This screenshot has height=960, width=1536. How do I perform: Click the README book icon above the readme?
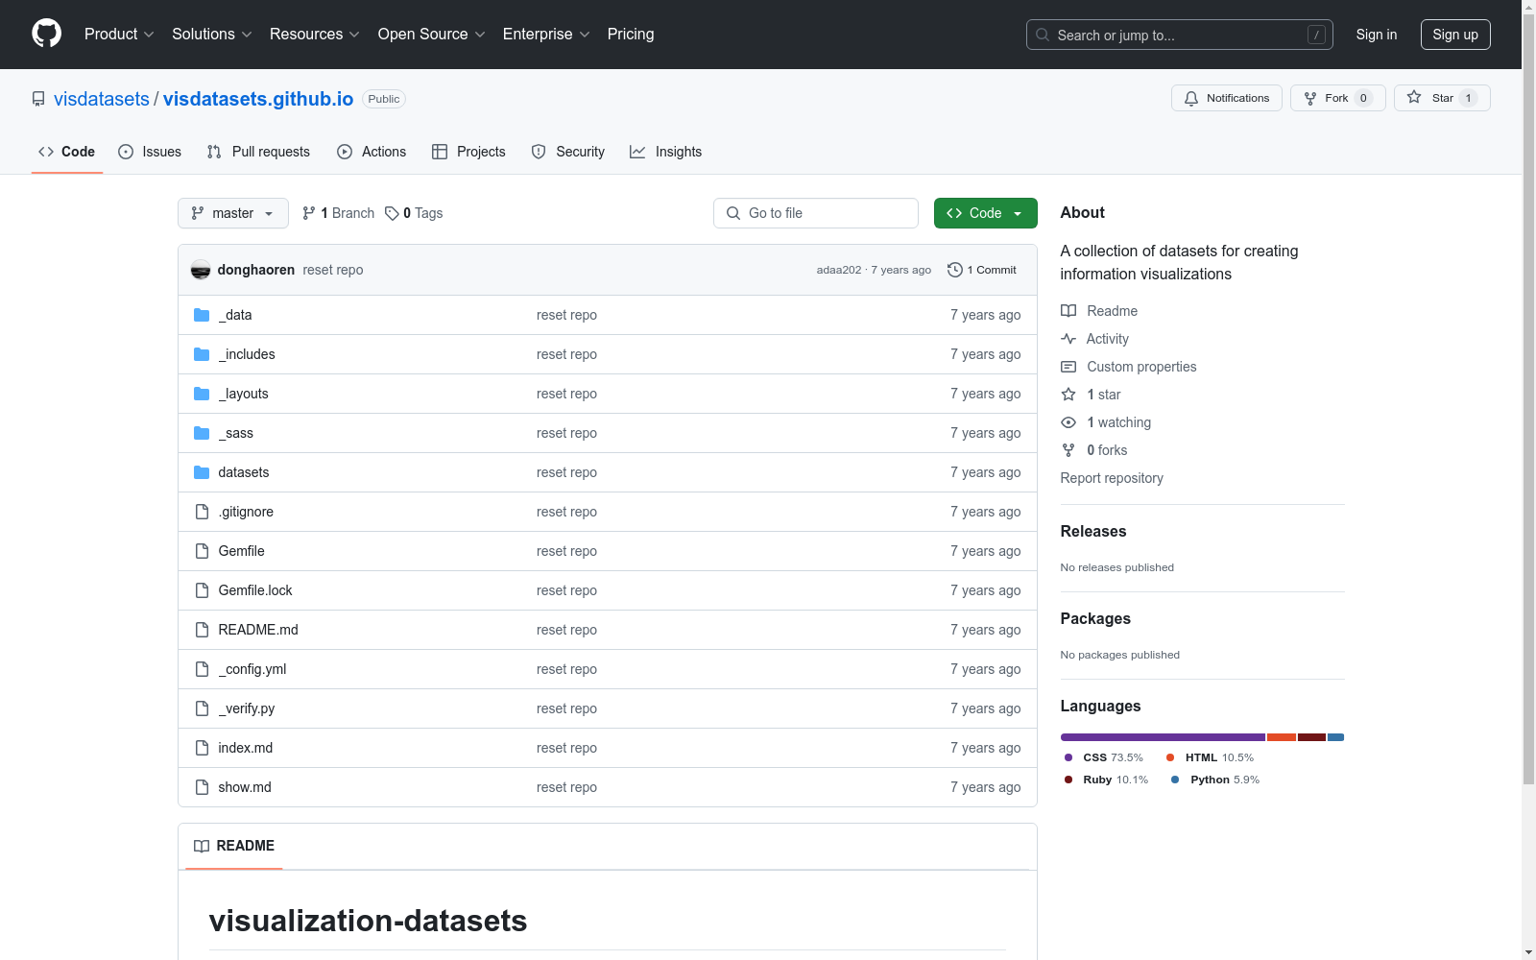pyautogui.click(x=202, y=846)
